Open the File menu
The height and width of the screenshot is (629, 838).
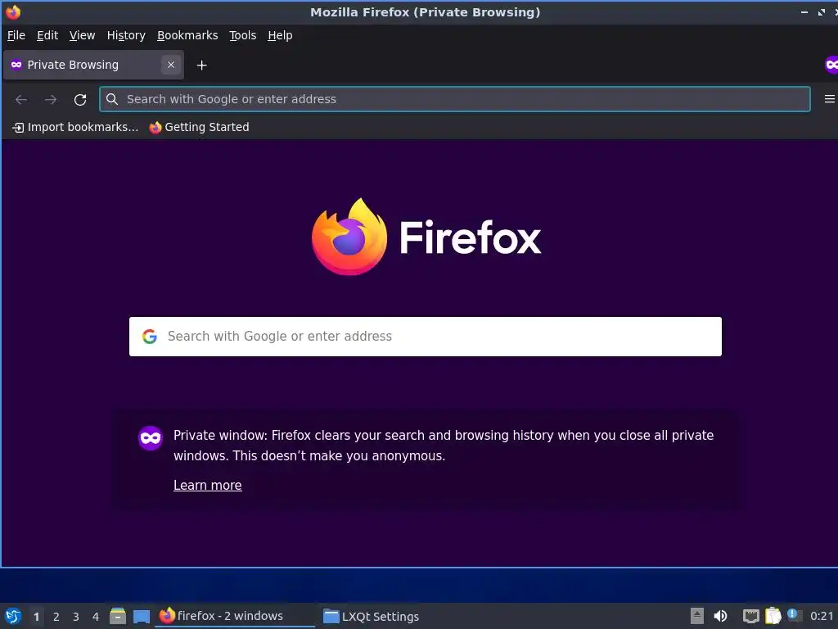click(16, 35)
